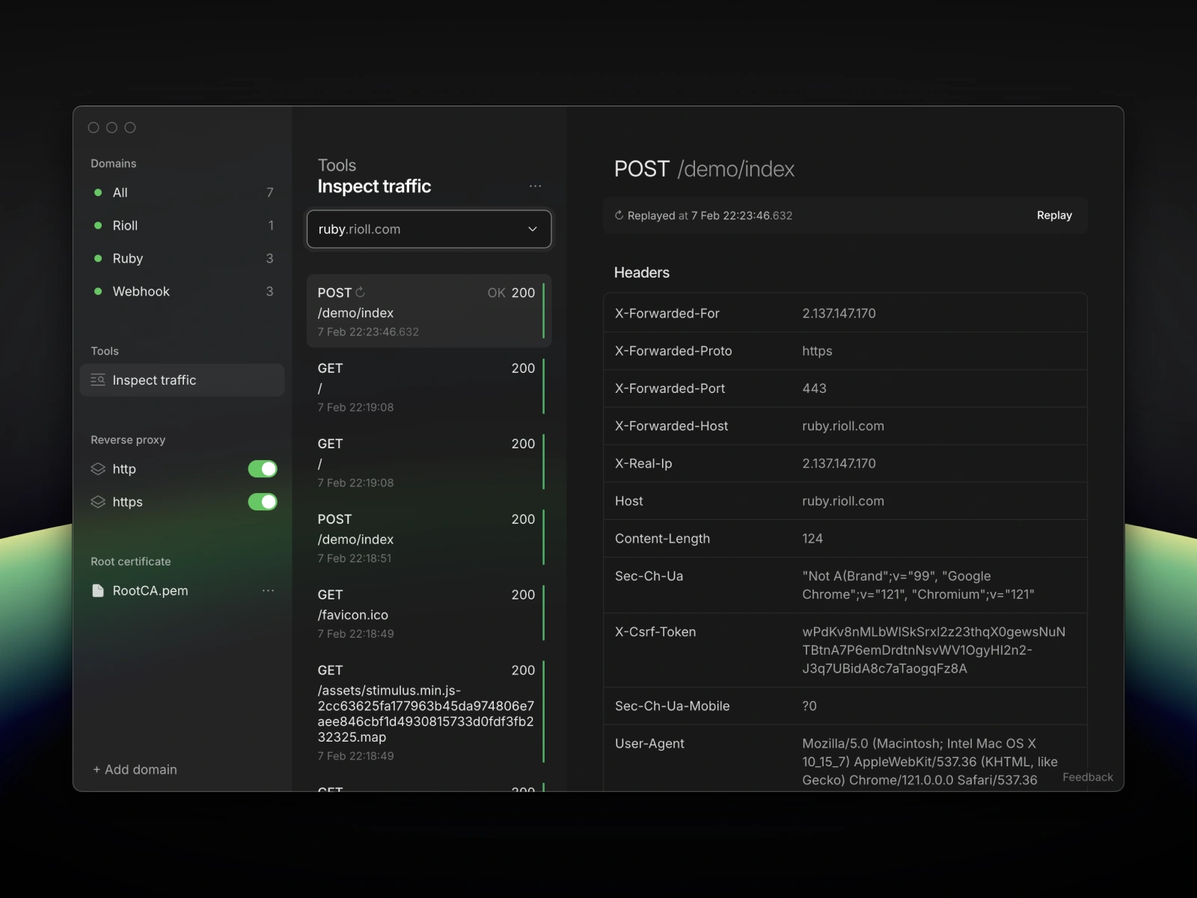The image size is (1197, 898).
Task: Click Add domain
Action: (x=135, y=769)
